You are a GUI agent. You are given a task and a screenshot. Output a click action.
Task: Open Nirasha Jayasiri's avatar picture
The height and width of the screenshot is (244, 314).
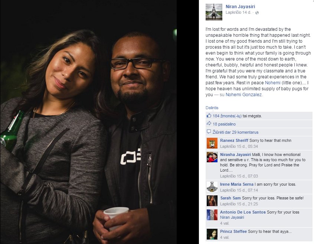[x=212, y=157]
